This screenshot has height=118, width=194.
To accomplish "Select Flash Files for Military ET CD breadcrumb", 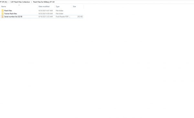I will pos(44,2).
